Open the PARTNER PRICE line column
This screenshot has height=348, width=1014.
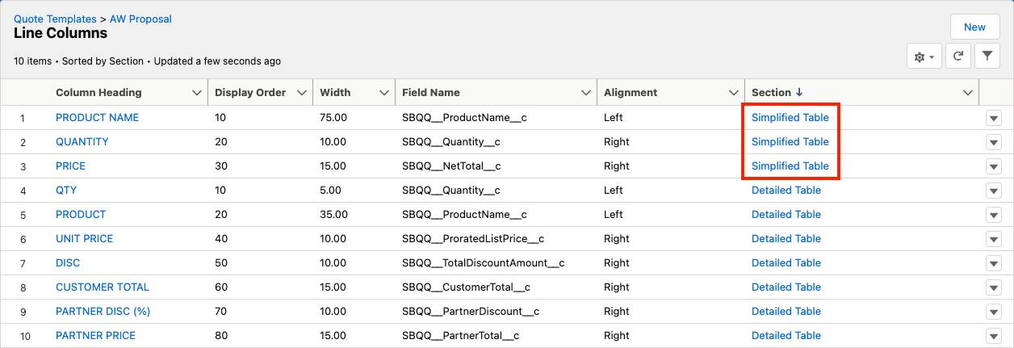(x=95, y=336)
